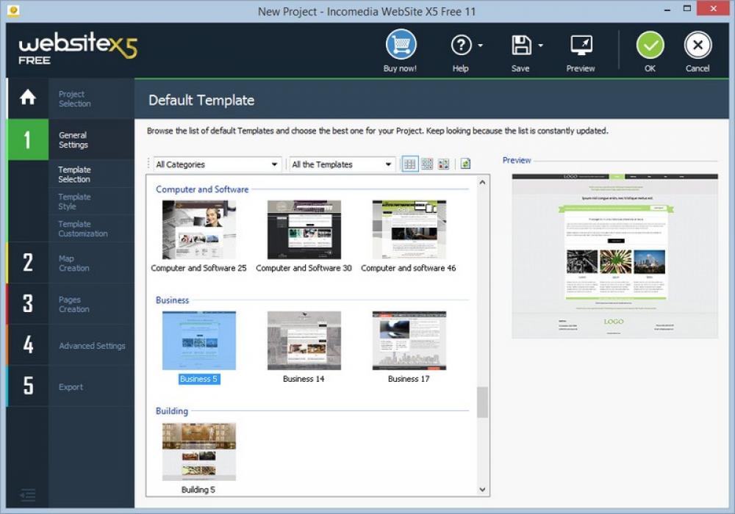
Task: Select the Business 14 template thumbnail
Action: point(303,340)
